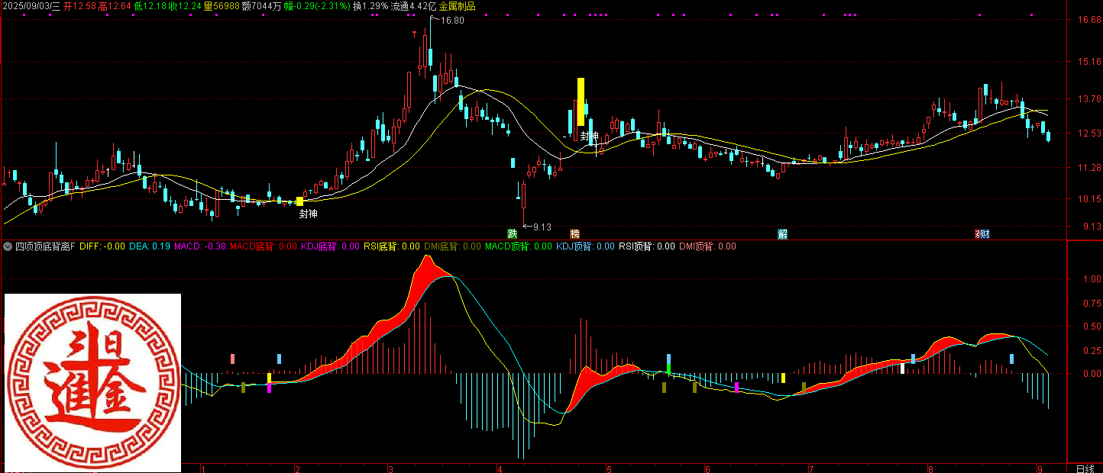This screenshot has height=473, width=1103.
Task: Click DMI顶背: 0.00 readout
Action: [x=707, y=246]
